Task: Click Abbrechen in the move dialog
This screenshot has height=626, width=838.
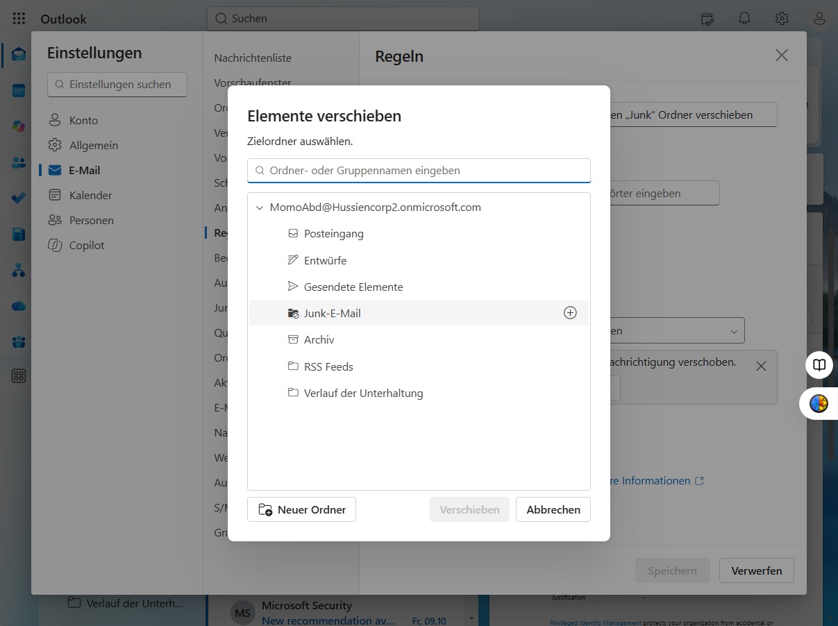Action: tap(553, 509)
